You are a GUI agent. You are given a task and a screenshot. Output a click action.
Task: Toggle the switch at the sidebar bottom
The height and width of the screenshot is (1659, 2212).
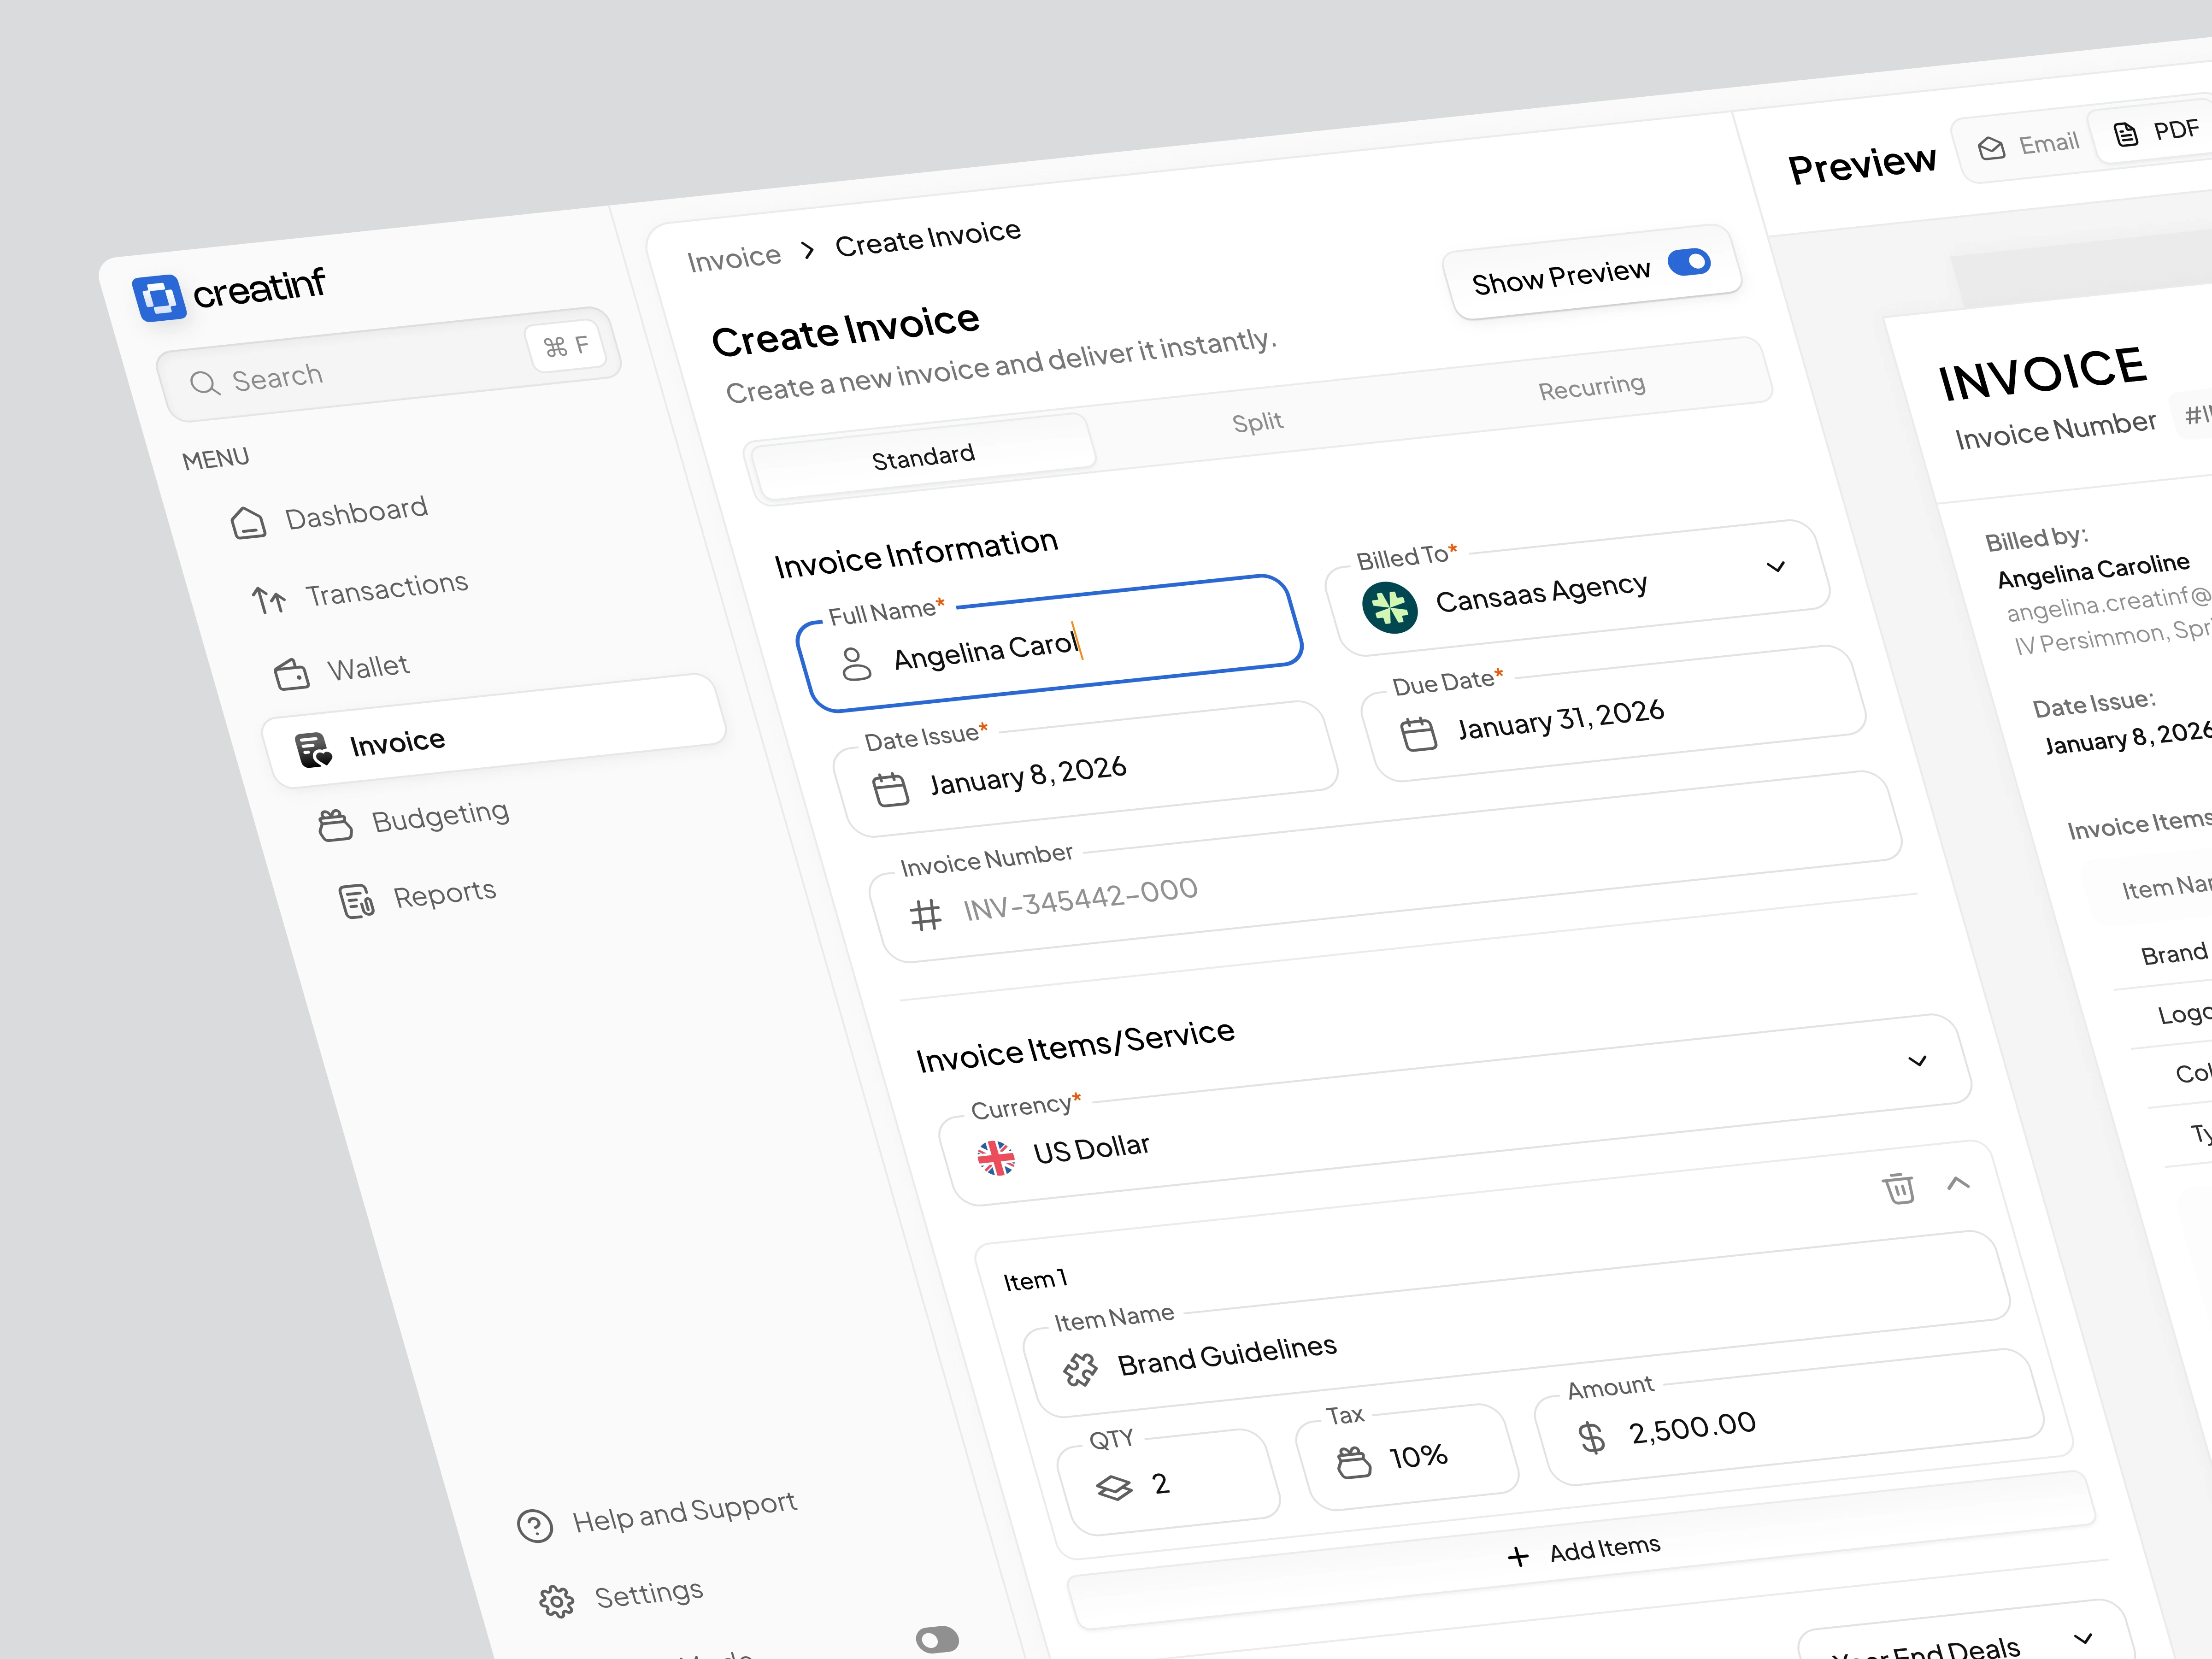click(x=937, y=1639)
